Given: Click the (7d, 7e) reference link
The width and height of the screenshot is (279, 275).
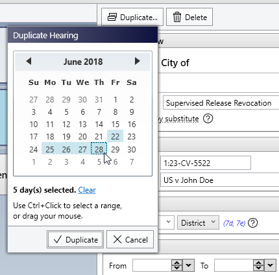Looking at the screenshot, I should (234, 223).
